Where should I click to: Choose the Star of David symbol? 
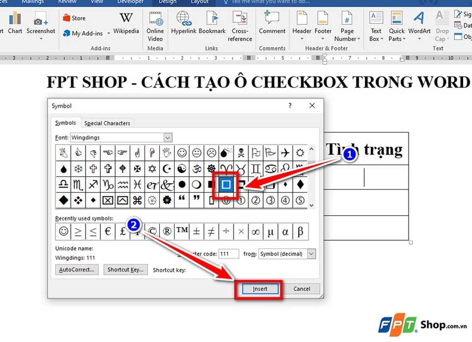click(152, 169)
